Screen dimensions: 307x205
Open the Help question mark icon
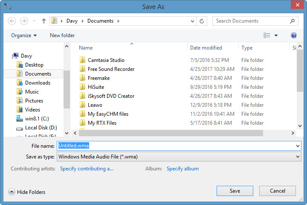click(x=293, y=35)
